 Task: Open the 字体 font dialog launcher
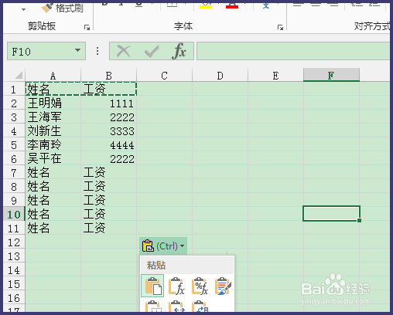[x=280, y=27]
